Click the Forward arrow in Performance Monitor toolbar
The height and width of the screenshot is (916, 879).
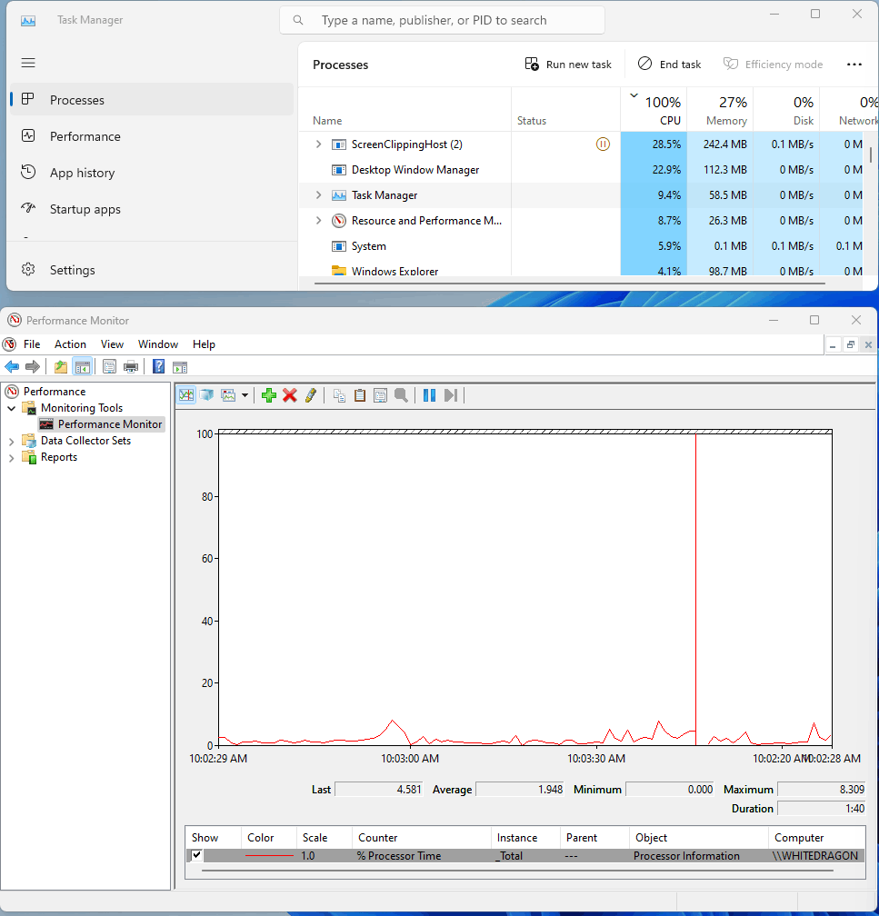(33, 367)
